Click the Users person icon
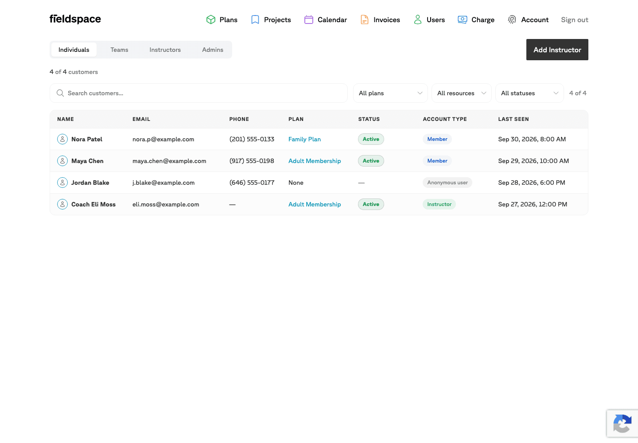This screenshot has width=638, height=443. [418, 19]
